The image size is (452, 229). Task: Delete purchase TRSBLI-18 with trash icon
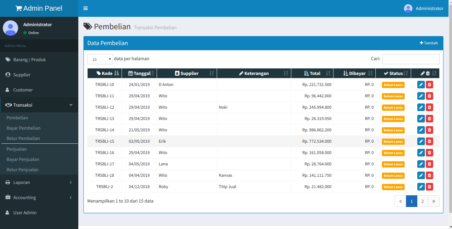[x=429, y=175]
